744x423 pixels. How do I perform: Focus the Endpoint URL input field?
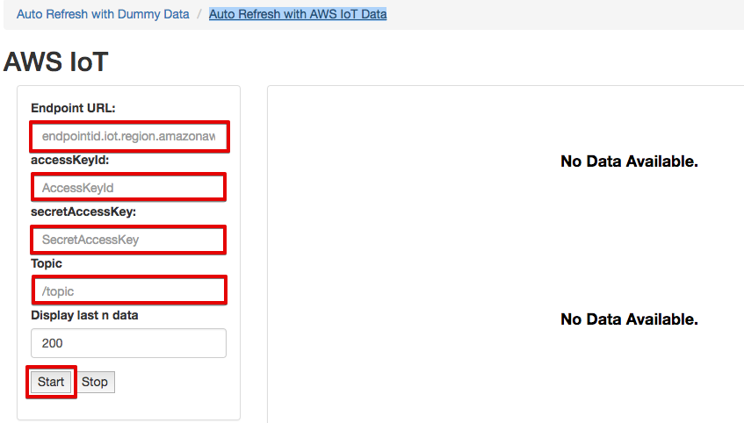coord(129,137)
